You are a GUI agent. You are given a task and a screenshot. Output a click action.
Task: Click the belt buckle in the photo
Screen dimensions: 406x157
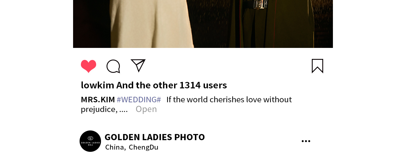tap(261, 4)
